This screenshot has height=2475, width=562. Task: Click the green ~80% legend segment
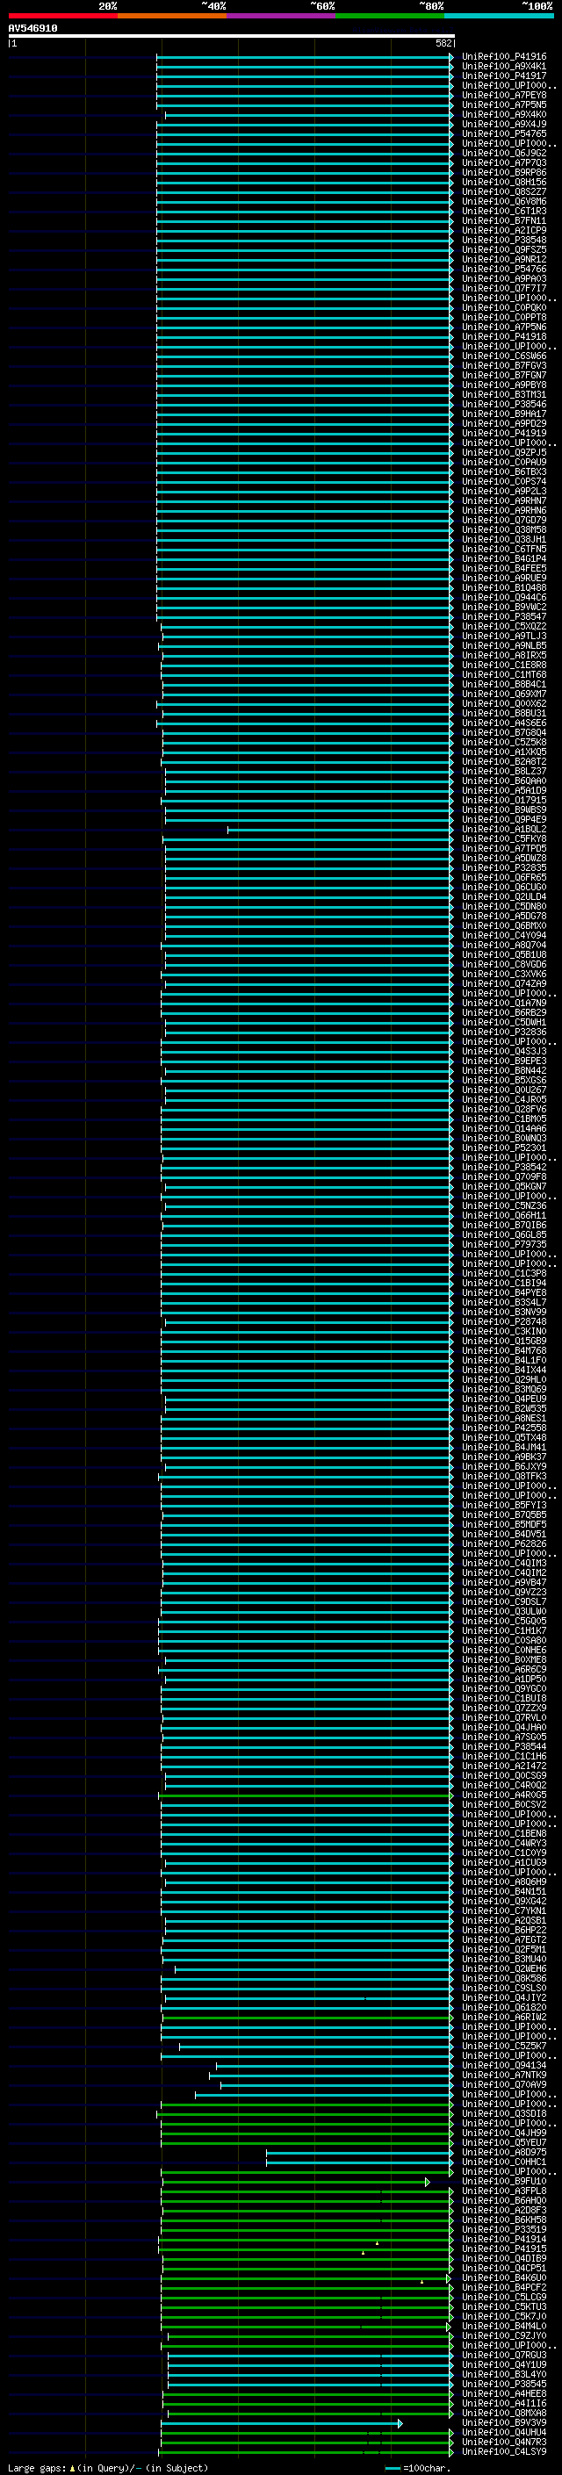[x=390, y=16]
